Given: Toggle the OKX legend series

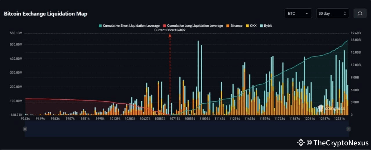Looking at the screenshot, I should pyautogui.click(x=251, y=26).
